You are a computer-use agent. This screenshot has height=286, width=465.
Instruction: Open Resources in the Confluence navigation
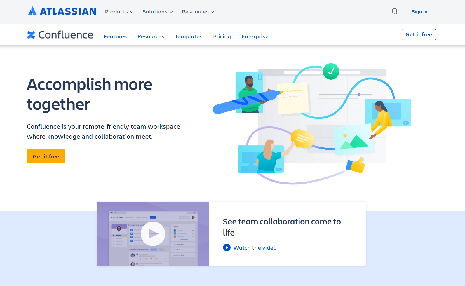(151, 36)
